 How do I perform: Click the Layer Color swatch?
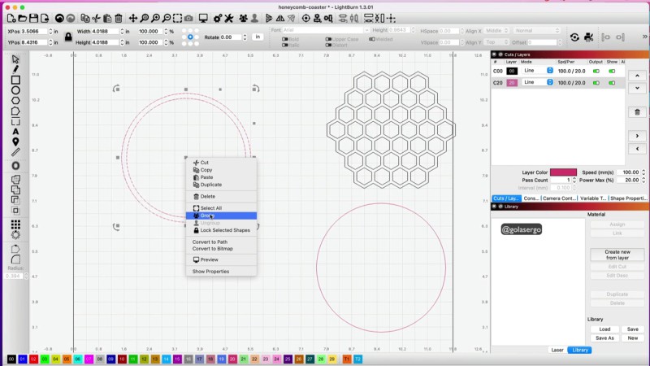(x=563, y=172)
